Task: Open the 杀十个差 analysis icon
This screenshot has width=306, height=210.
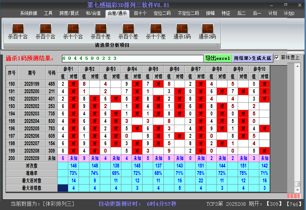Action: 156,31
